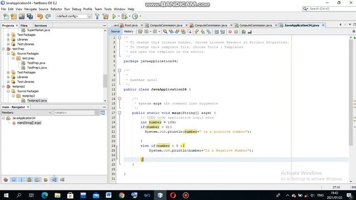The width and height of the screenshot is (356, 200).
Task: Click Shift Line Left editor icon
Action: [x=216, y=32]
